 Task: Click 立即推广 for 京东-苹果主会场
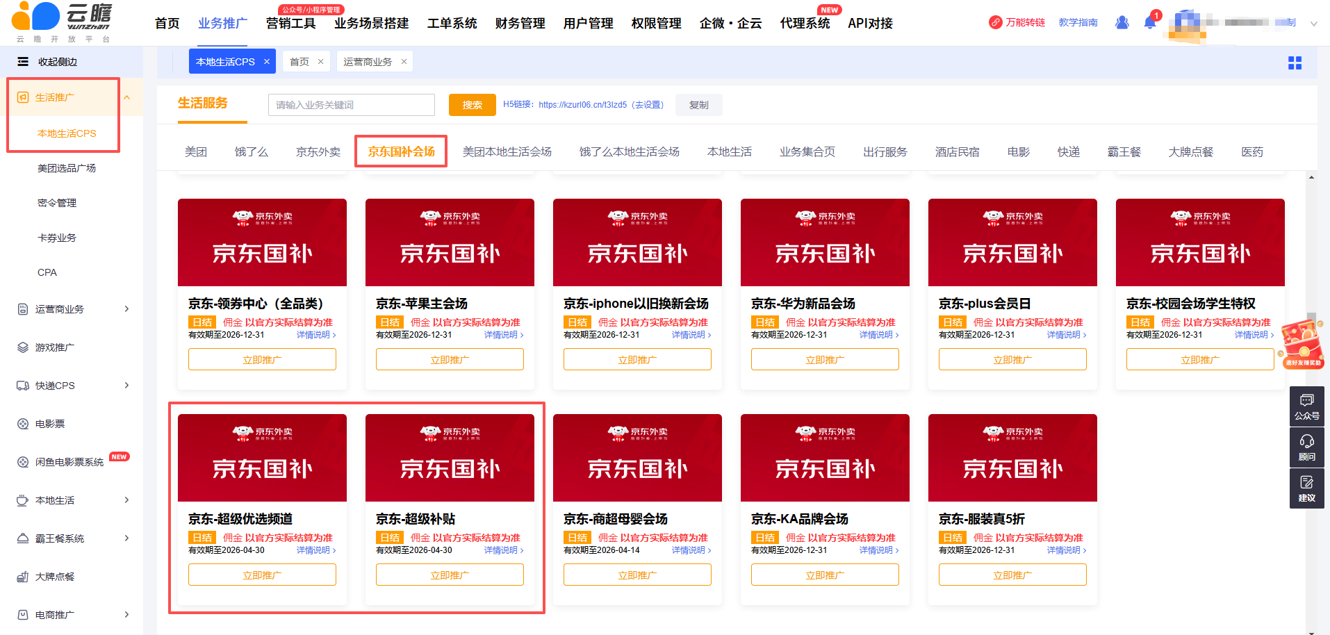450,360
